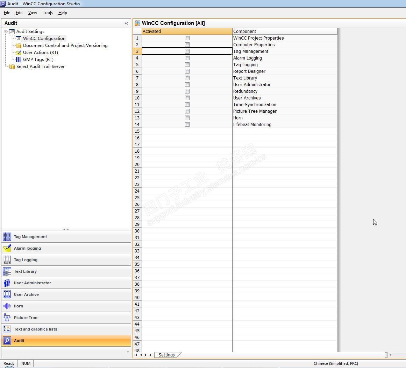
Task: Check the Lifebeat Monitoring row checkbox
Action: pyautogui.click(x=187, y=125)
